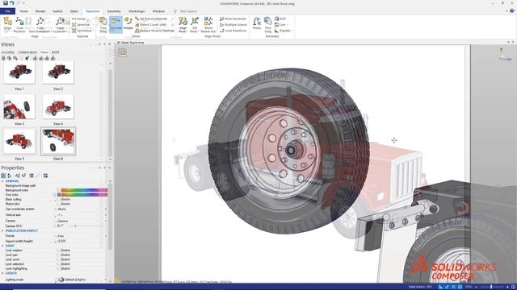The width and height of the screenshot is (517, 290).
Task: Click Local Transform button
Action: 233,31
